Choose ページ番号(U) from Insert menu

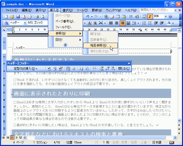coord(65,21)
